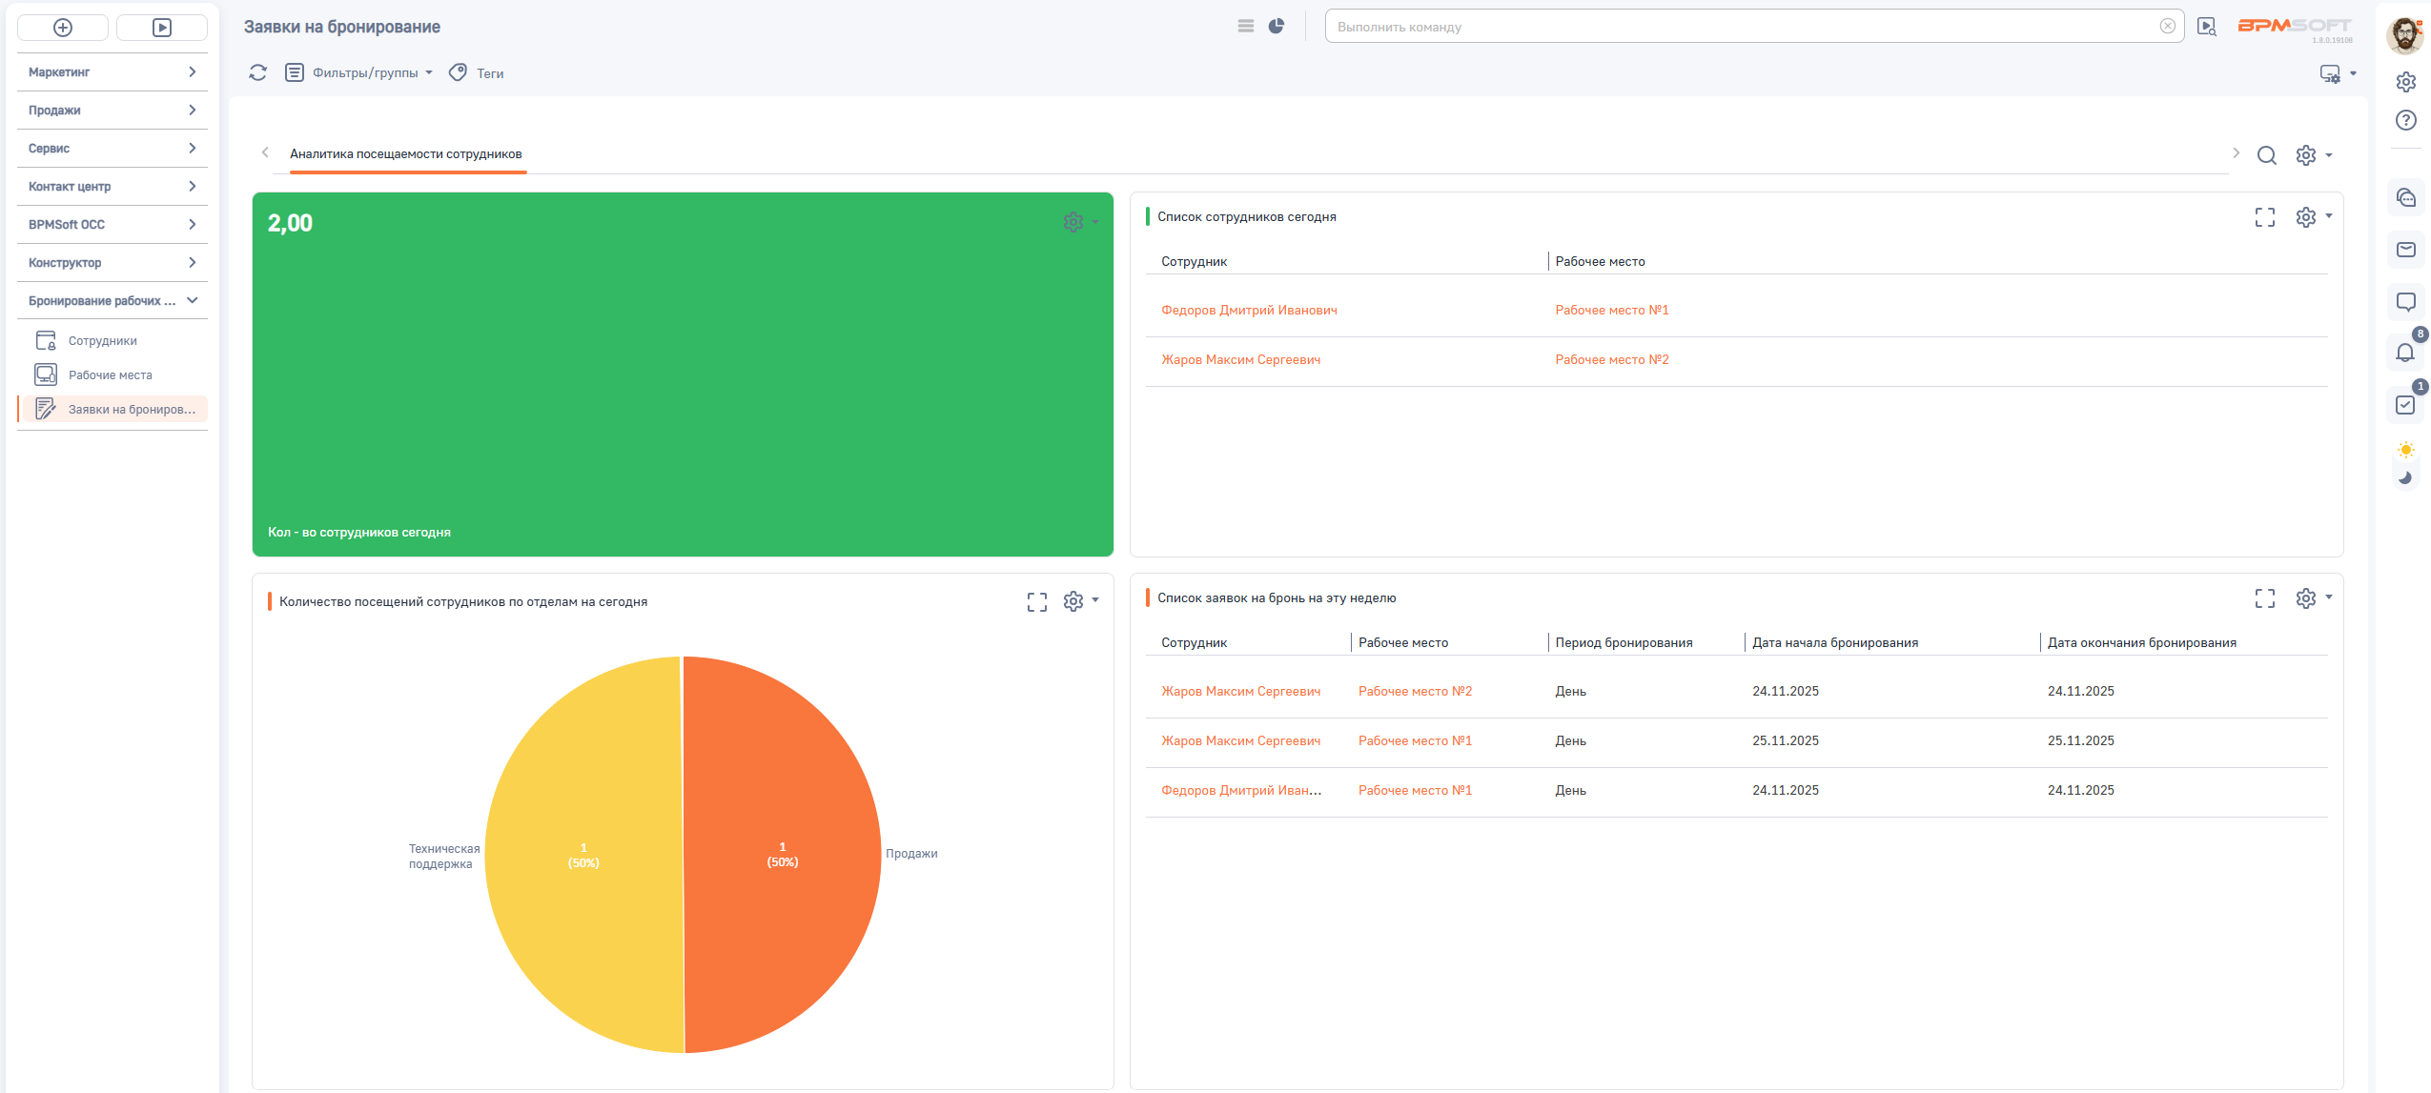Click the dashboard search magnifier icon
The height and width of the screenshot is (1093, 2431).
[x=2266, y=155]
